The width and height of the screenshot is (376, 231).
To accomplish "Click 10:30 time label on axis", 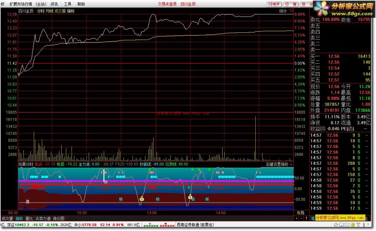I will click(x=82, y=213).
